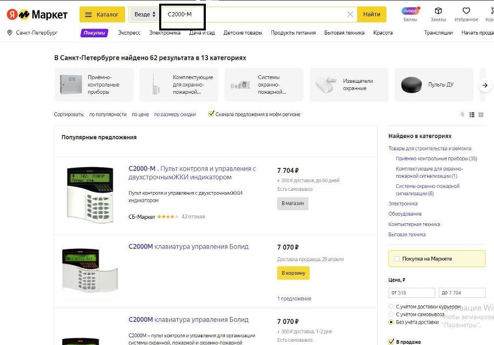Click the yellow Найти button
This screenshot has width=494, height=345.
[x=372, y=14]
